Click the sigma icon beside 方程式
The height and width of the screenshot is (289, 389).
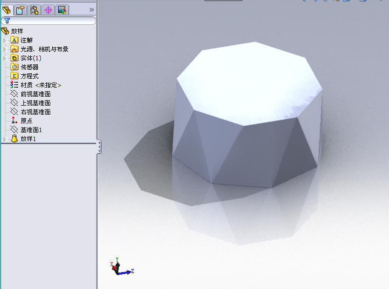[14, 76]
